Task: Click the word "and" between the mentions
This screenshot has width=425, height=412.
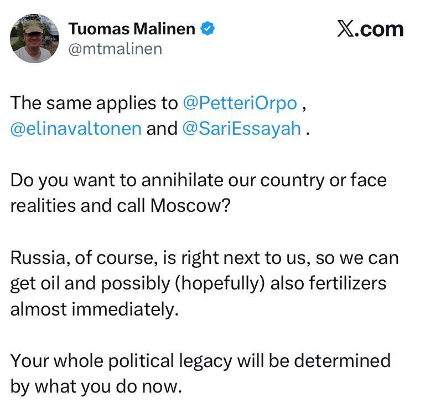Action: (161, 128)
